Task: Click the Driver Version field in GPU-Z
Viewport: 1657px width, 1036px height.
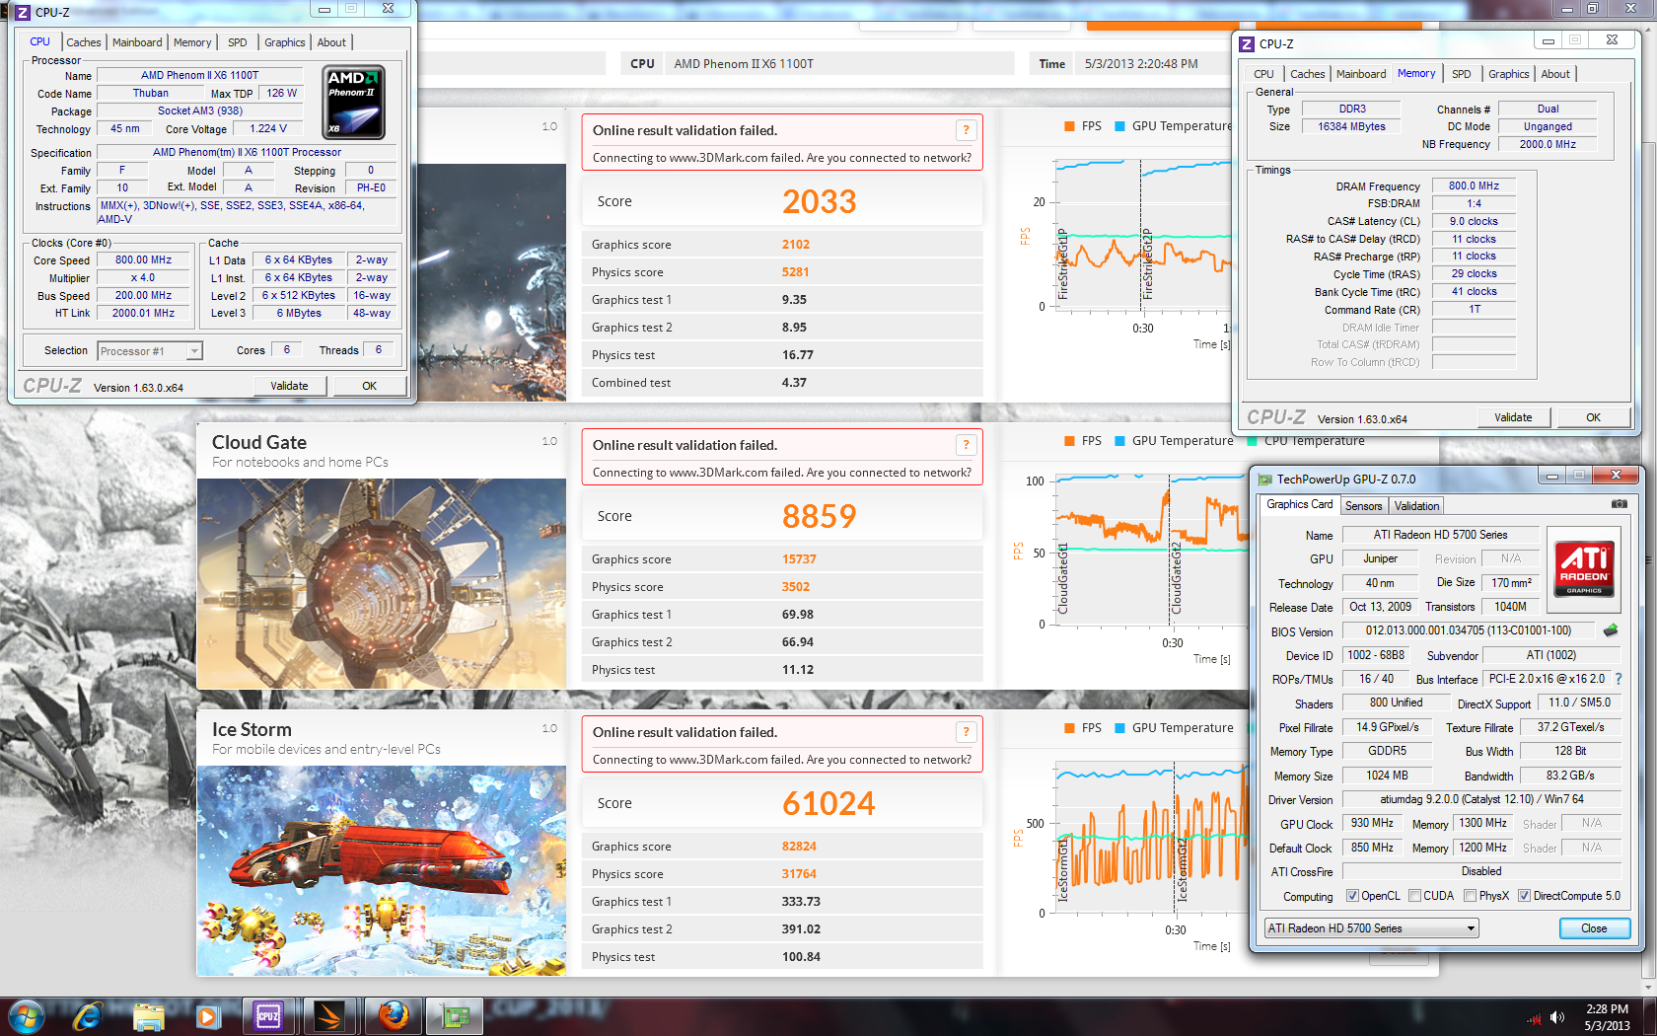Action: coord(1481,799)
